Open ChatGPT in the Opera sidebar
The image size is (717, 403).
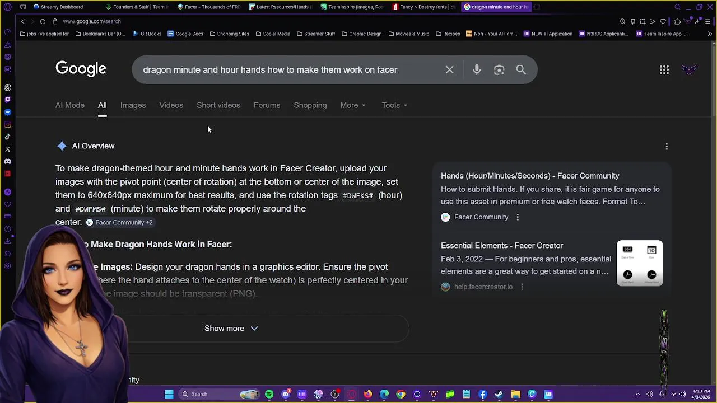[x=7, y=87]
